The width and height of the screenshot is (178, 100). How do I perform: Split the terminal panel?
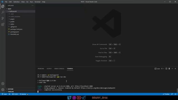click(166, 69)
